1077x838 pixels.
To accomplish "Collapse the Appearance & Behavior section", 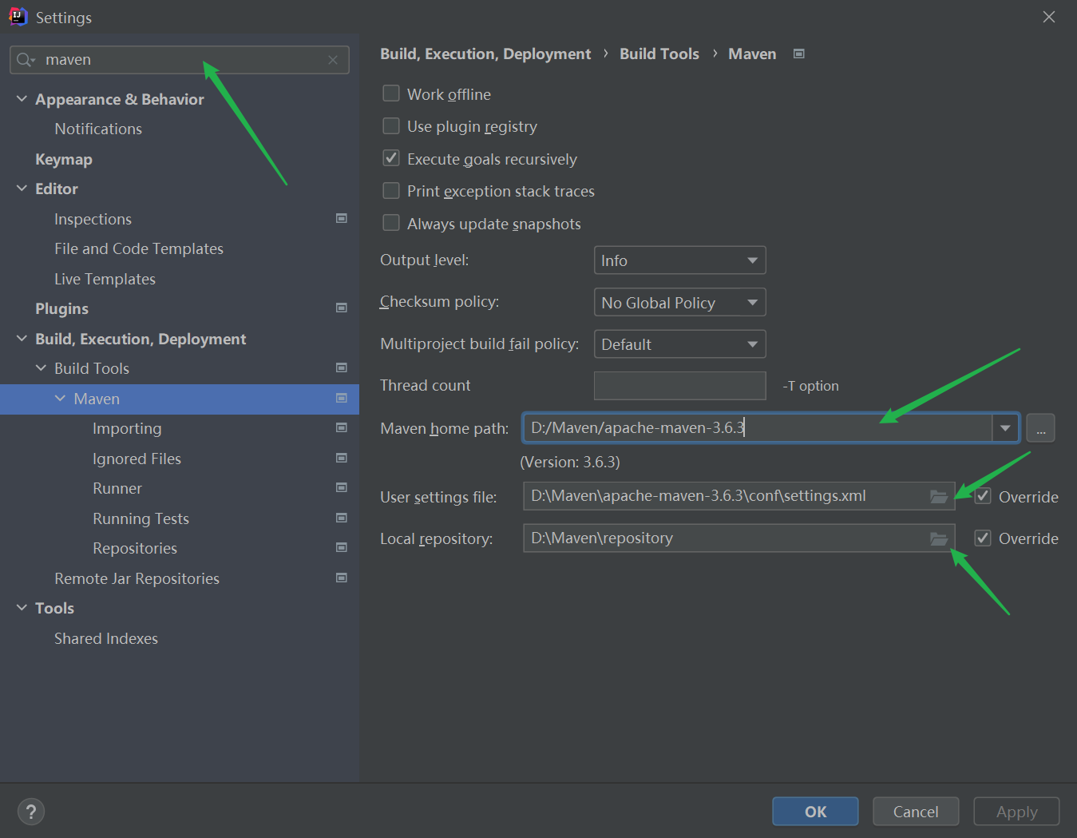I will click(22, 98).
